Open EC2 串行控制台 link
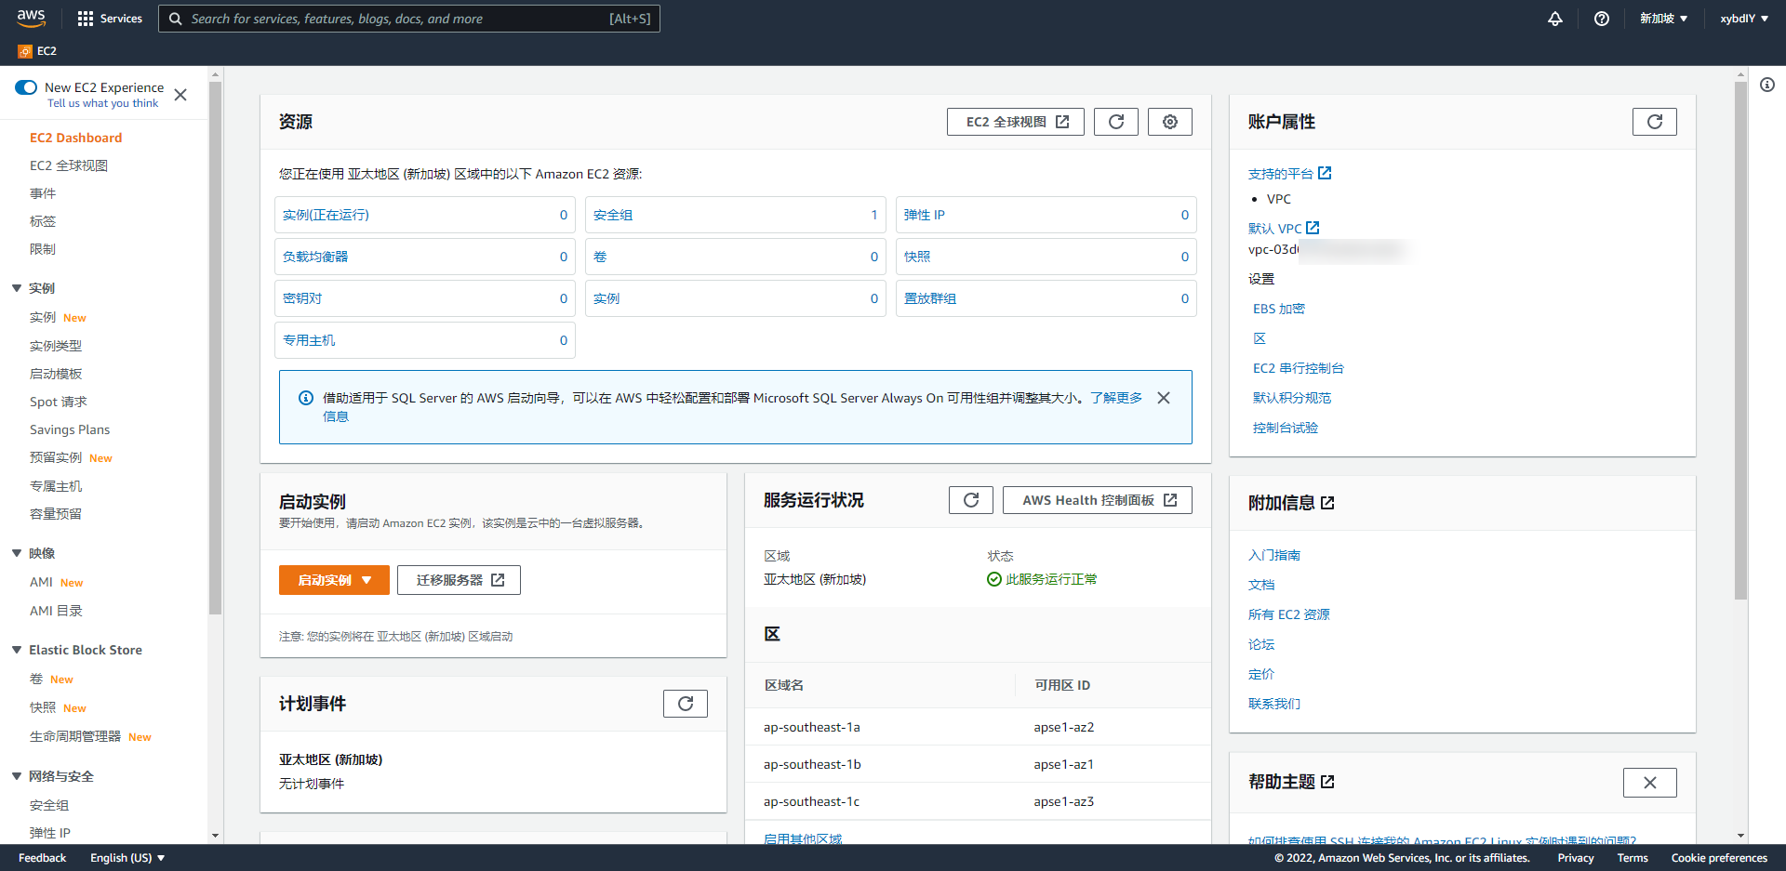The image size is (1786, 871). tap(1299, 368)
